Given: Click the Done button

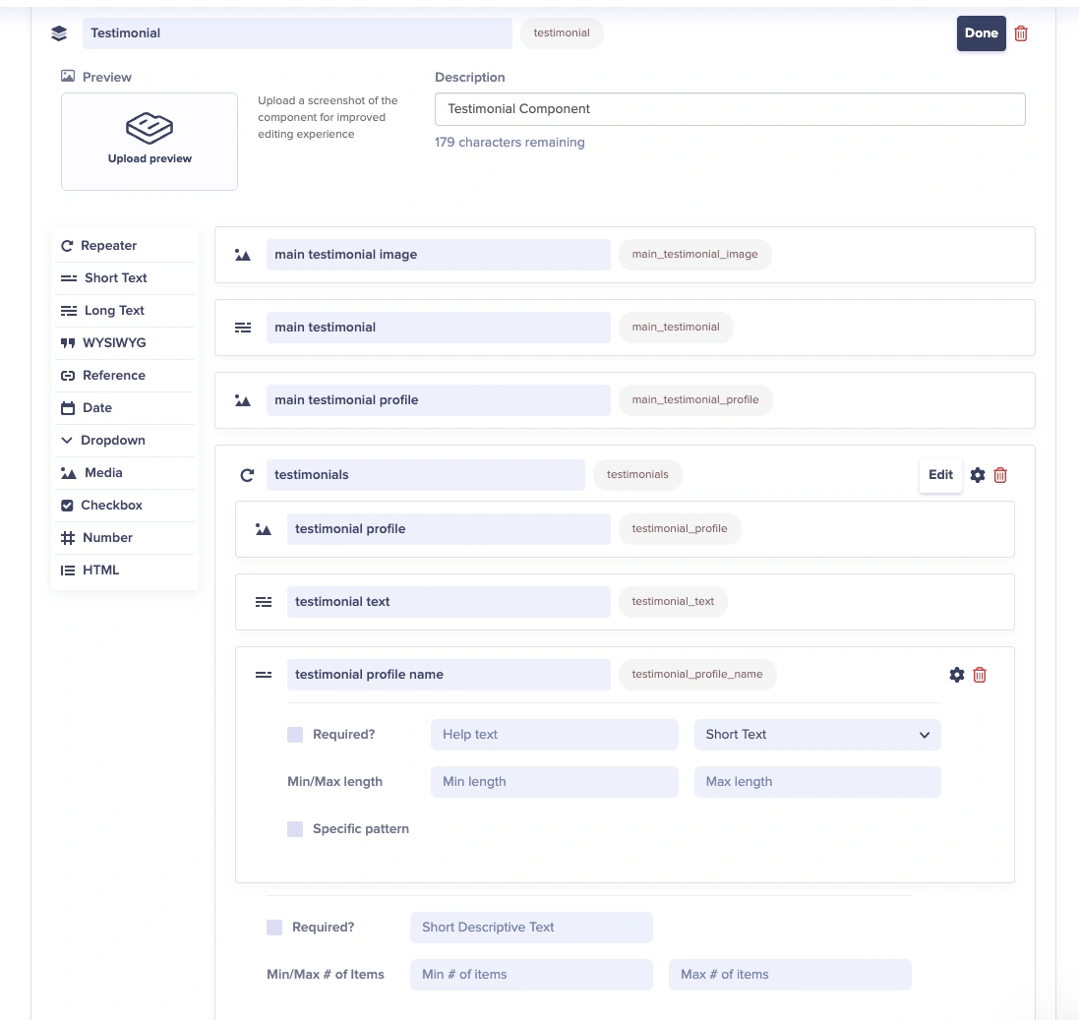Looking at the screenshot, I should pos(981,33).
